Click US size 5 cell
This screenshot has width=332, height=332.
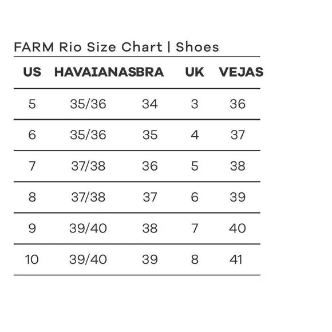[x=32, y=104]
